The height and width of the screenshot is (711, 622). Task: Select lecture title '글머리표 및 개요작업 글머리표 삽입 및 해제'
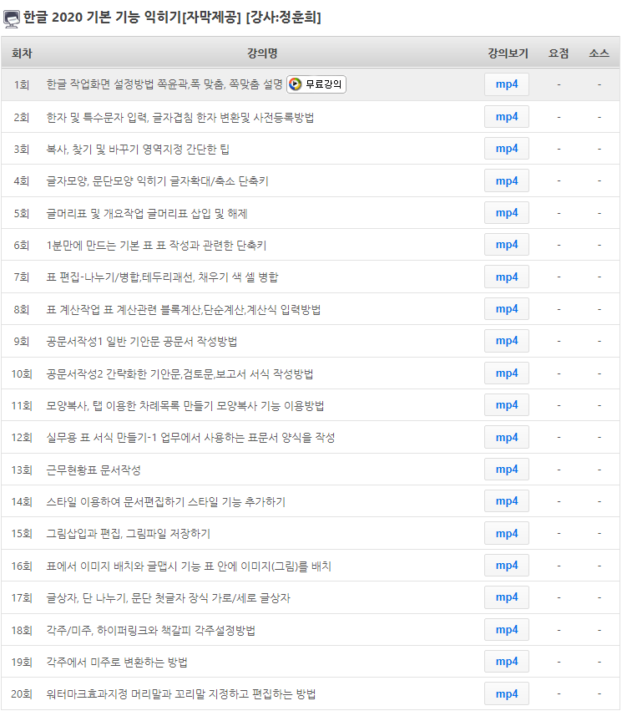pyautogui.click(x=147, y=214)
